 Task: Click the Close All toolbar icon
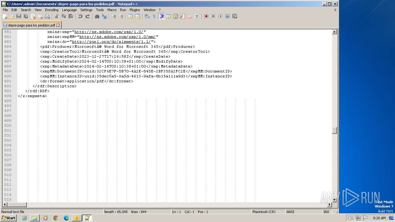[x=40, y=16]
